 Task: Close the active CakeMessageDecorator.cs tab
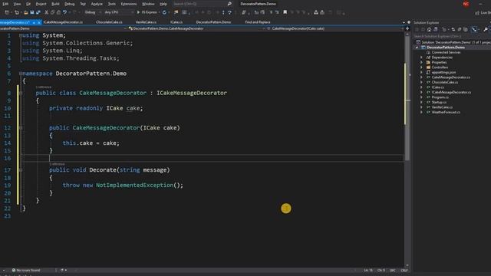point(39,22)
